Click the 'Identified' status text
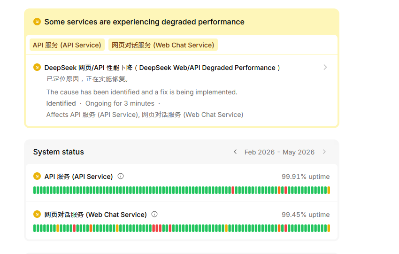The image size is (399, 254). coord(61,103)
